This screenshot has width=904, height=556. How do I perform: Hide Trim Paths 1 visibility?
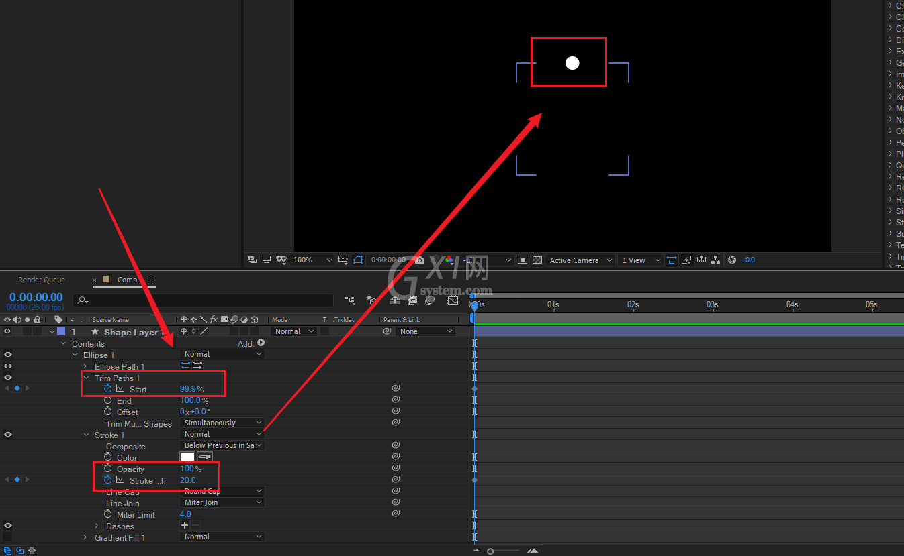pos(7,377)
